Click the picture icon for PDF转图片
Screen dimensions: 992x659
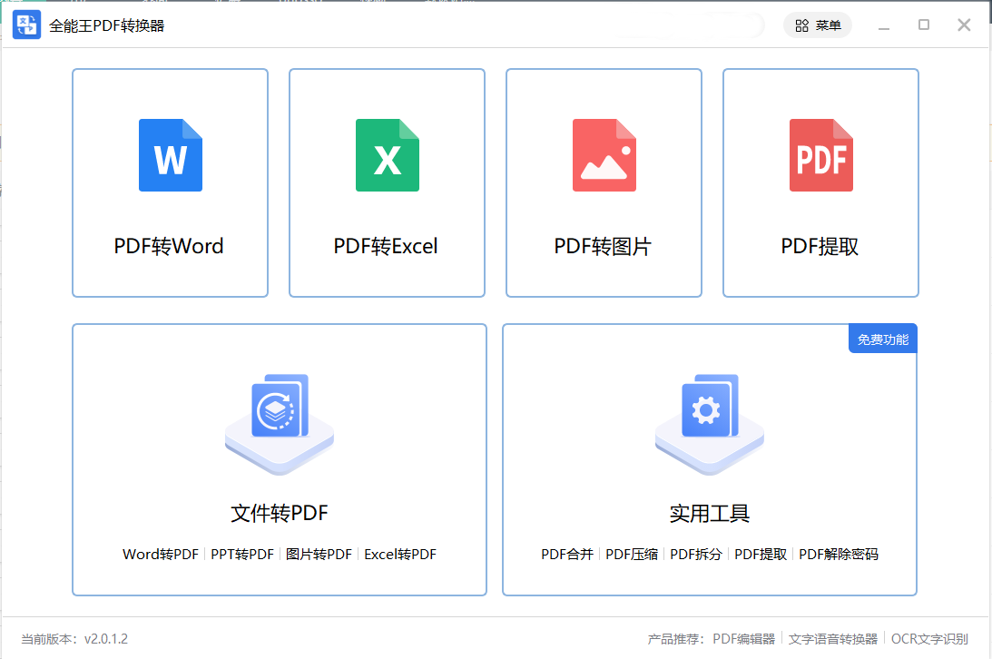click(604, 155)
